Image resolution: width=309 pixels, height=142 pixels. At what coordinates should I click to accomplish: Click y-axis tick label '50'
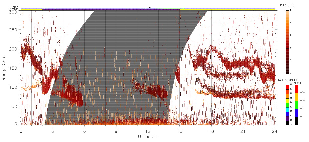(x=14, y=106)
